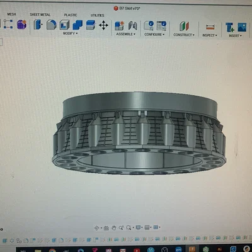Switch to the UTILITIES tab
Image resolution: width=252 pixels, height=252 pixels.
click(x=97, y=15)
